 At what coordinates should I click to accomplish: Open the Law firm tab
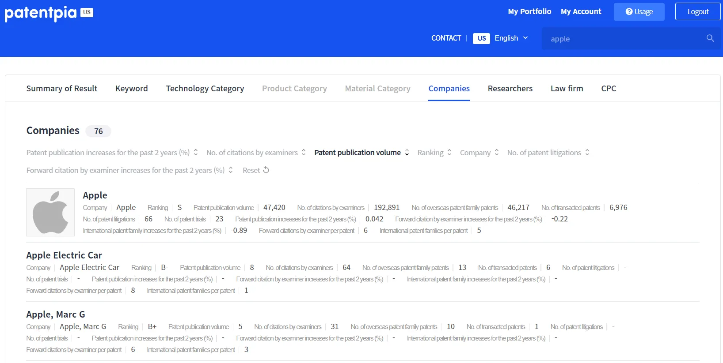click(x=567, y=89)
